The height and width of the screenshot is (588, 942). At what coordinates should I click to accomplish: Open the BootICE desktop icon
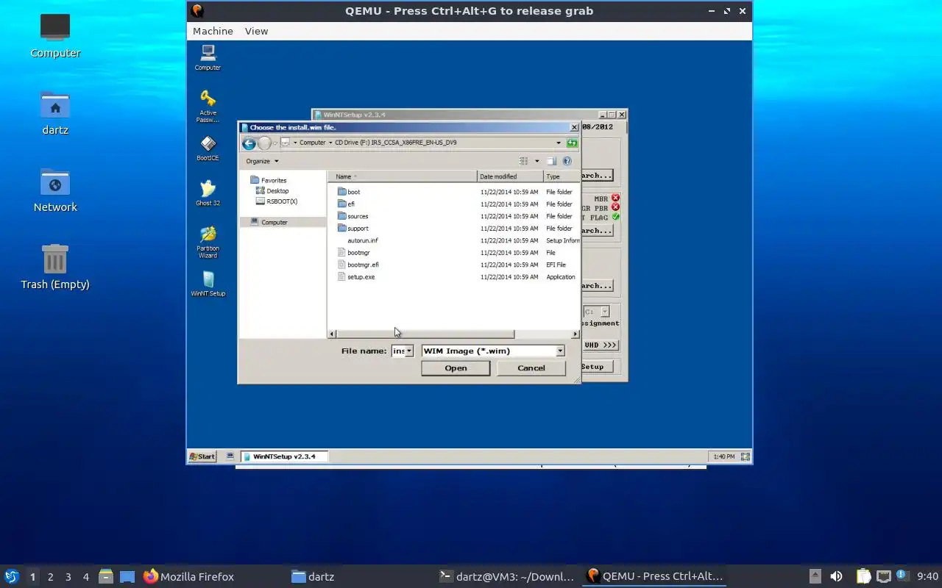click(208, 148)
